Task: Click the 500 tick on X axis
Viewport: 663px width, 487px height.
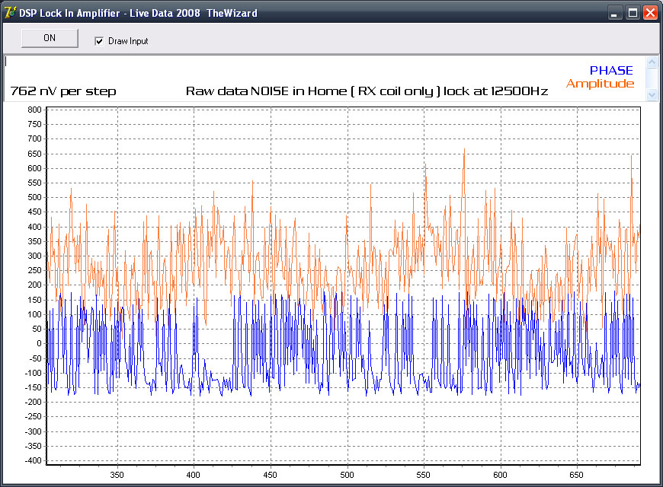Action: point(347,473)
